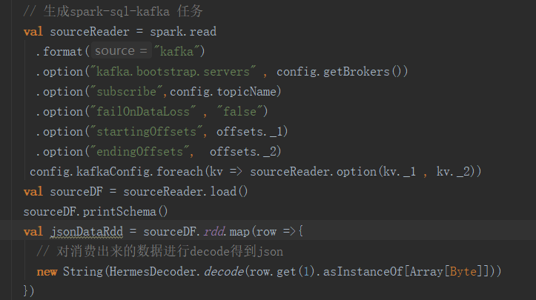Click the "subscribe" option string
This screenshot has width=536, height=300.
pos(127,92)
